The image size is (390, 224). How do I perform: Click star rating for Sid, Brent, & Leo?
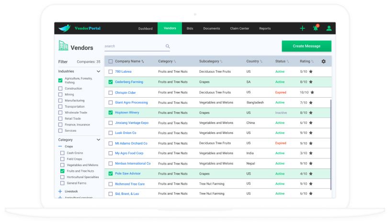[310, 194]
